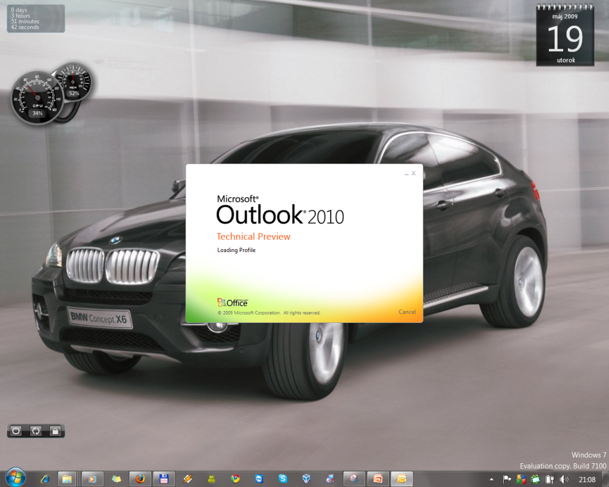Viewport: 609px width, 487px height.
Task: Open the Action Center flag icon
Action: 507,479
